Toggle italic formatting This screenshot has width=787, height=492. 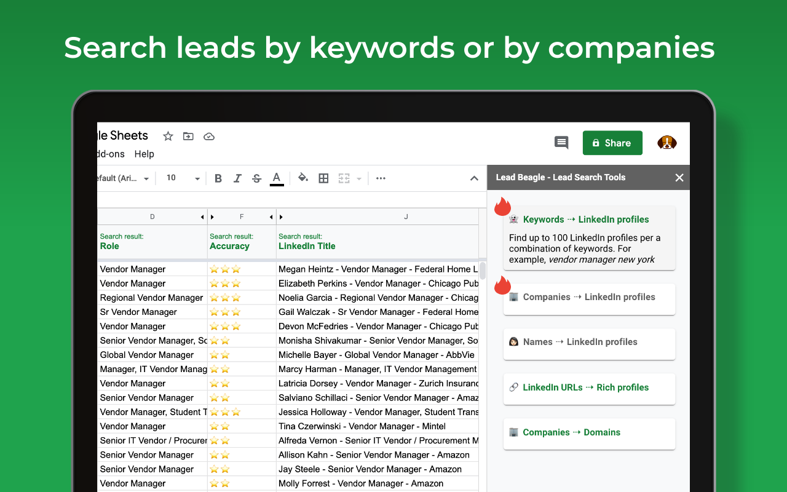point(237,178)
